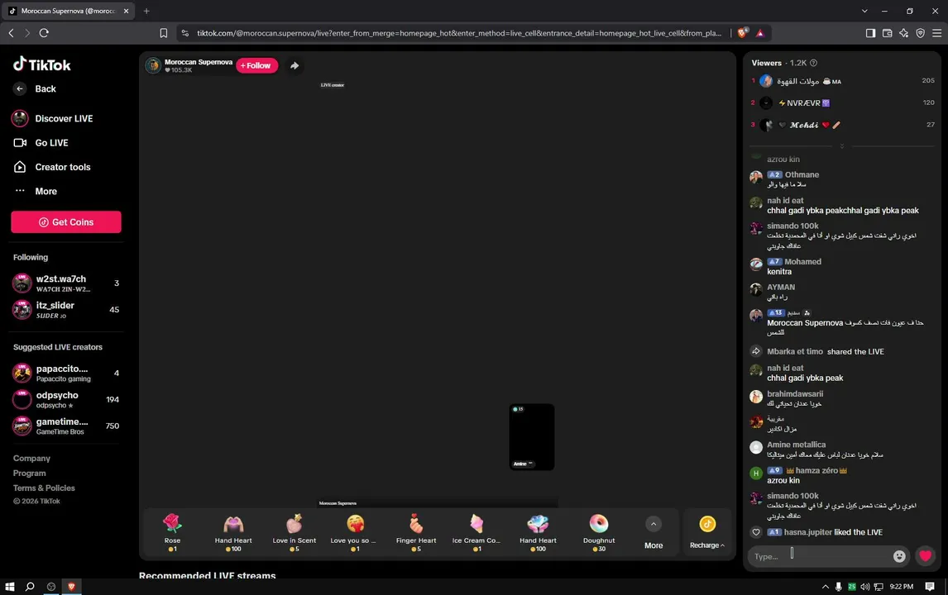The height and width of the screenshot is (595, 948).
Task: Expand More gifts
Action: (x=653, y=532)
